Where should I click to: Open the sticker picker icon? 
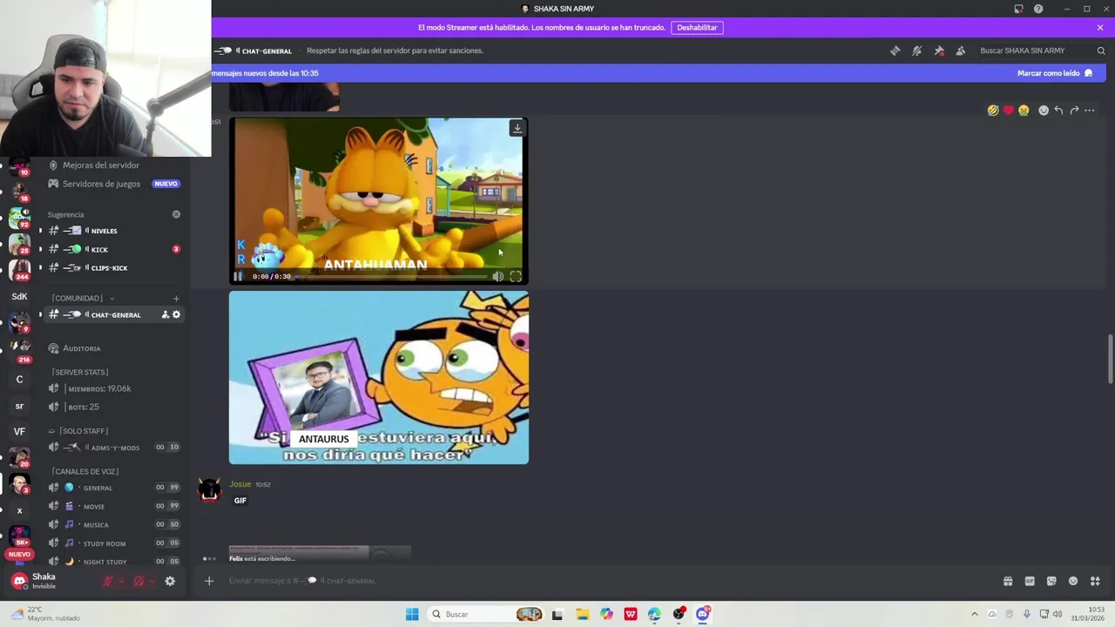coord(1051,581)
